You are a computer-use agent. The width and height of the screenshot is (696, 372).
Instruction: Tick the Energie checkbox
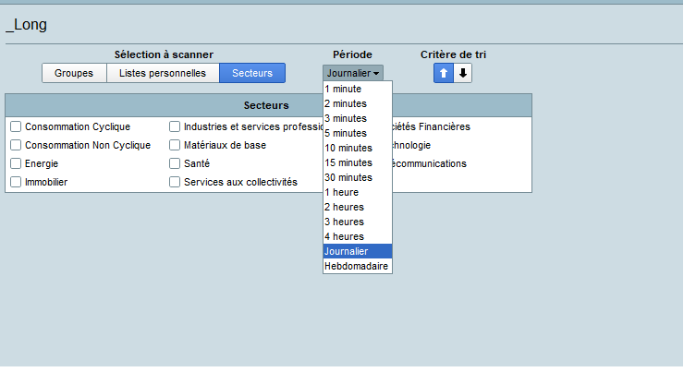pyautogui.click(x=16, y=163)
